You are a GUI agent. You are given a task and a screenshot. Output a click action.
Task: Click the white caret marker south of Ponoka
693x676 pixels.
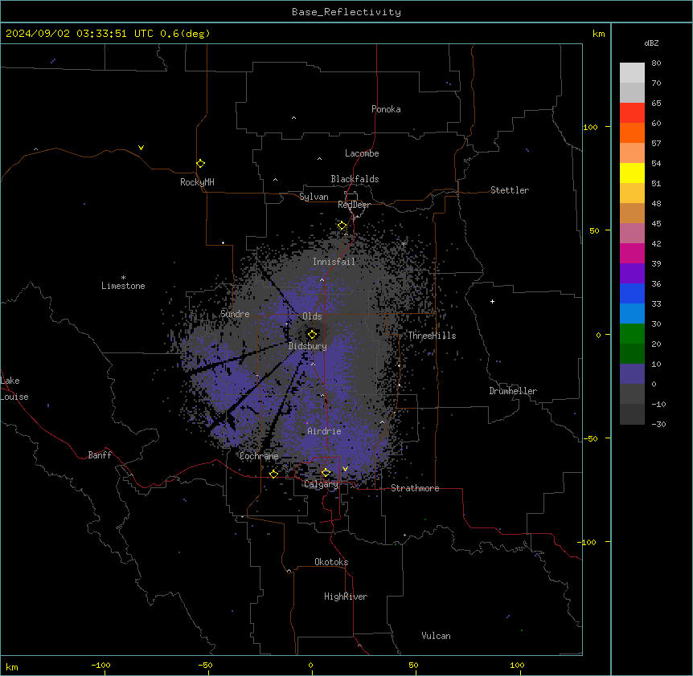(x=294, y=118)
